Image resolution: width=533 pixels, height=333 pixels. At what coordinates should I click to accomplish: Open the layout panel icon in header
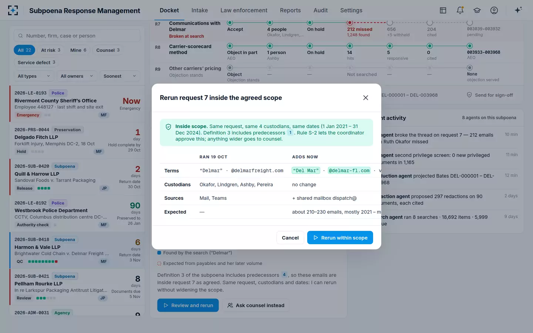click(443, 10)
